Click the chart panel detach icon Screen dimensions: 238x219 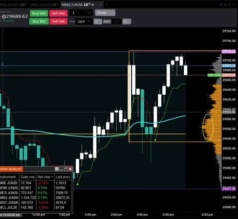230,5
